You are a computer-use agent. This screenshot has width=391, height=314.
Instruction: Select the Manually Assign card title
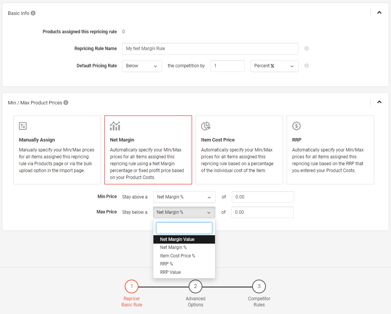(37, 140)
